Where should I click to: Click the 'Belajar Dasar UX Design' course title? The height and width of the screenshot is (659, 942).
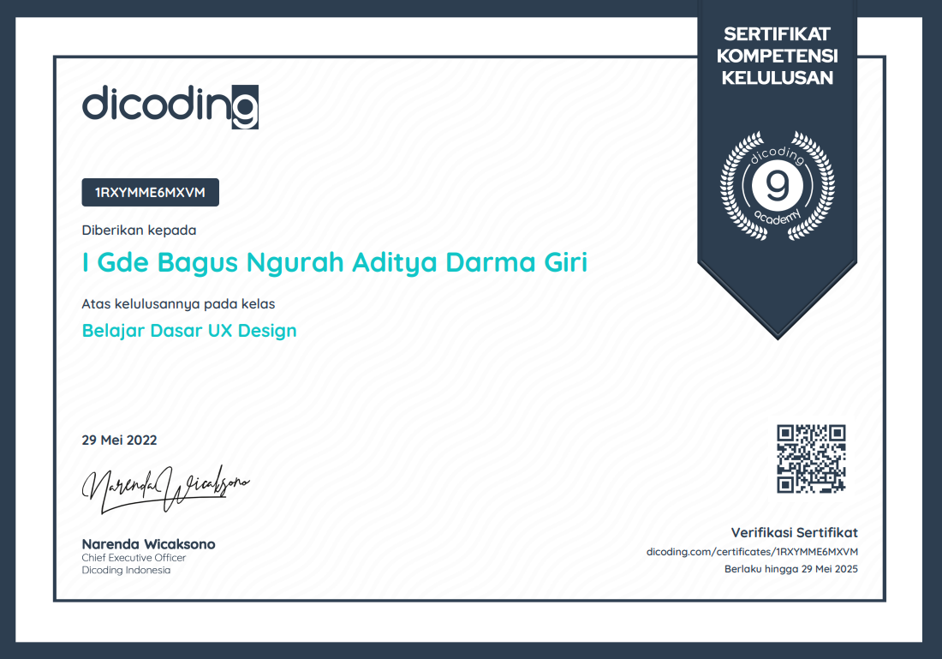point(189,330)
